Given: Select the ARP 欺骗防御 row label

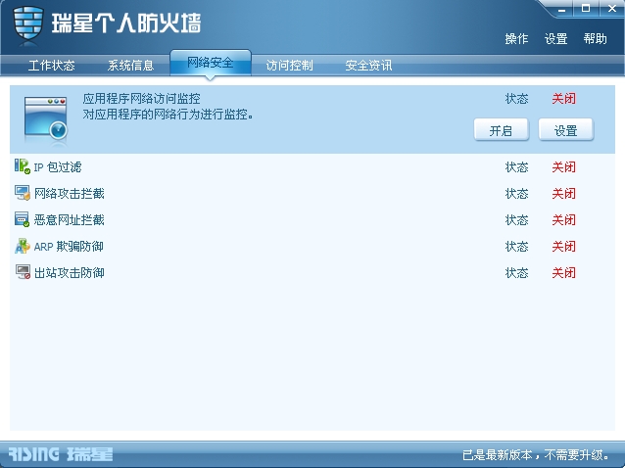Looking at the screenshot, I should 69,247.
